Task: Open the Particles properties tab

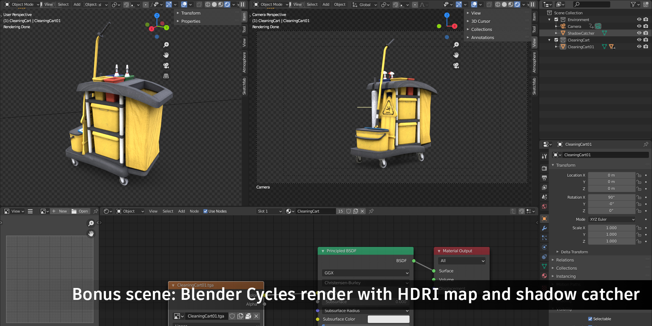Action: tap(544, 238)
